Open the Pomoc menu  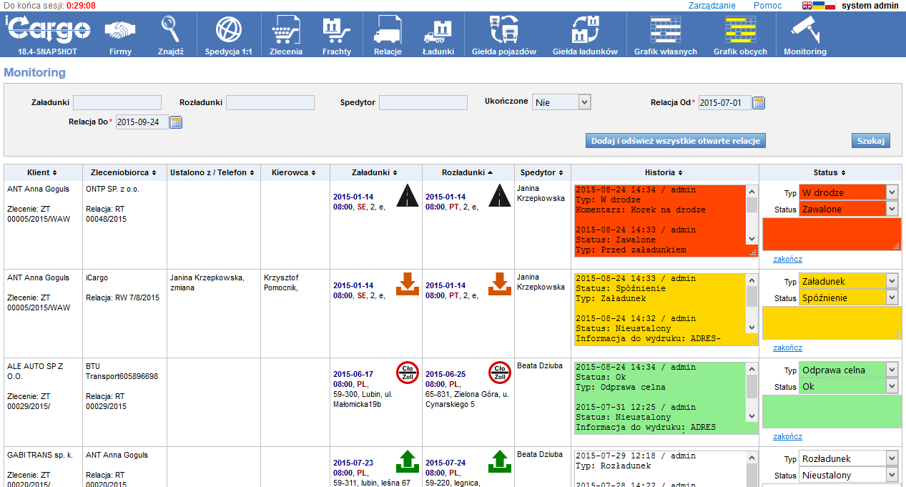[x=767, y=6]
